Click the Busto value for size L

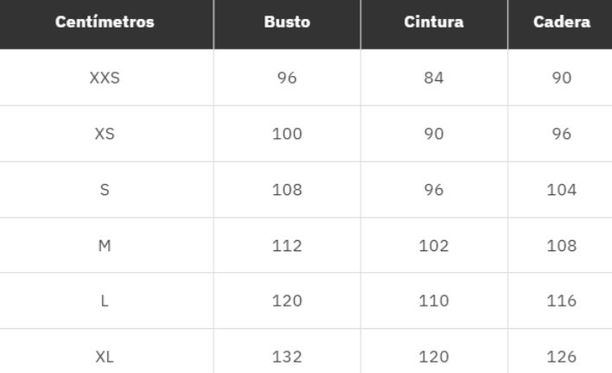coord(287,301)
